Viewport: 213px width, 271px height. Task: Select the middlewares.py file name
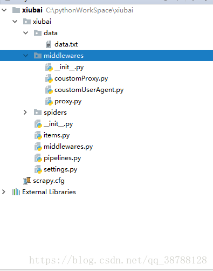(x=68, y=147)
